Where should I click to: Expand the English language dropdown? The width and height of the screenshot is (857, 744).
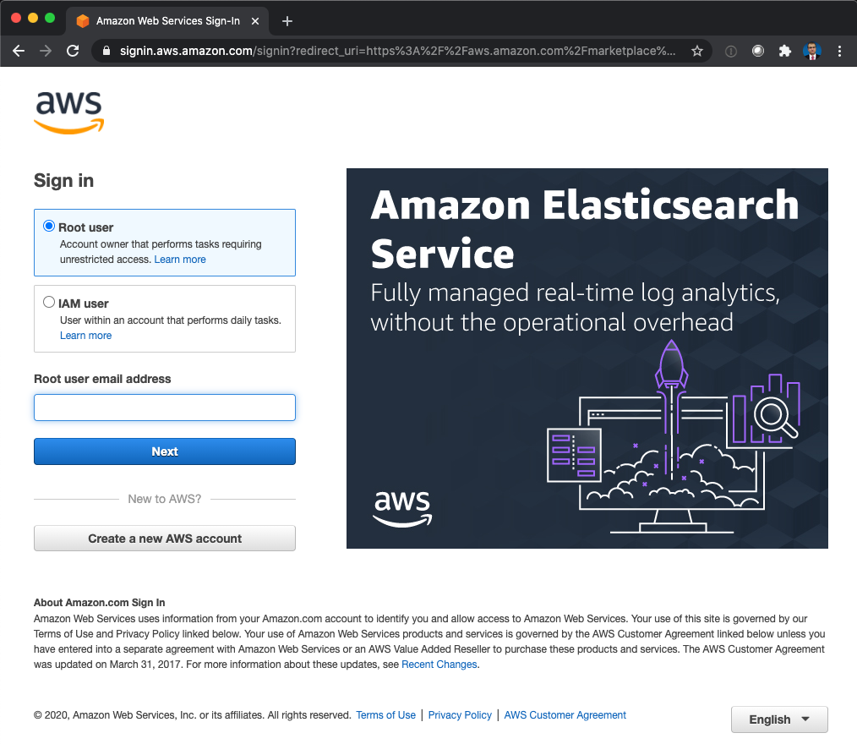(x=779, y=719)
